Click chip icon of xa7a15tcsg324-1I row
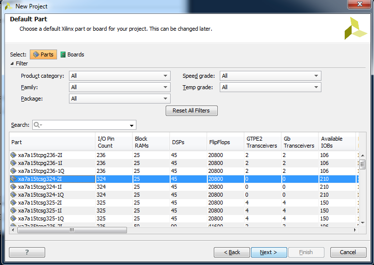 (x=13, y=187)
